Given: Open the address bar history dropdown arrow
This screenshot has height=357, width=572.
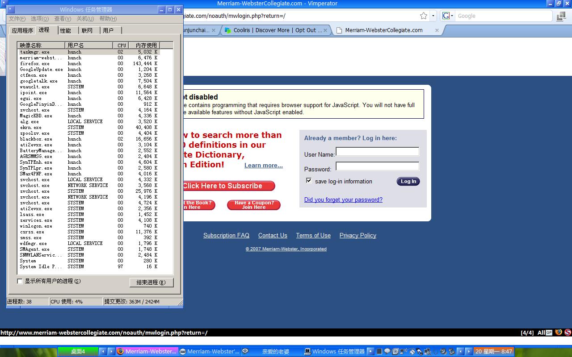Looking at the screenshot, I should (x=433, y=16).
